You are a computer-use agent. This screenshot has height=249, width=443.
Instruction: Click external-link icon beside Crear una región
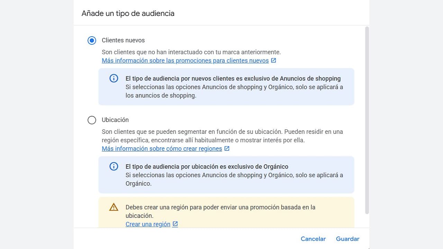click(175, 224)
